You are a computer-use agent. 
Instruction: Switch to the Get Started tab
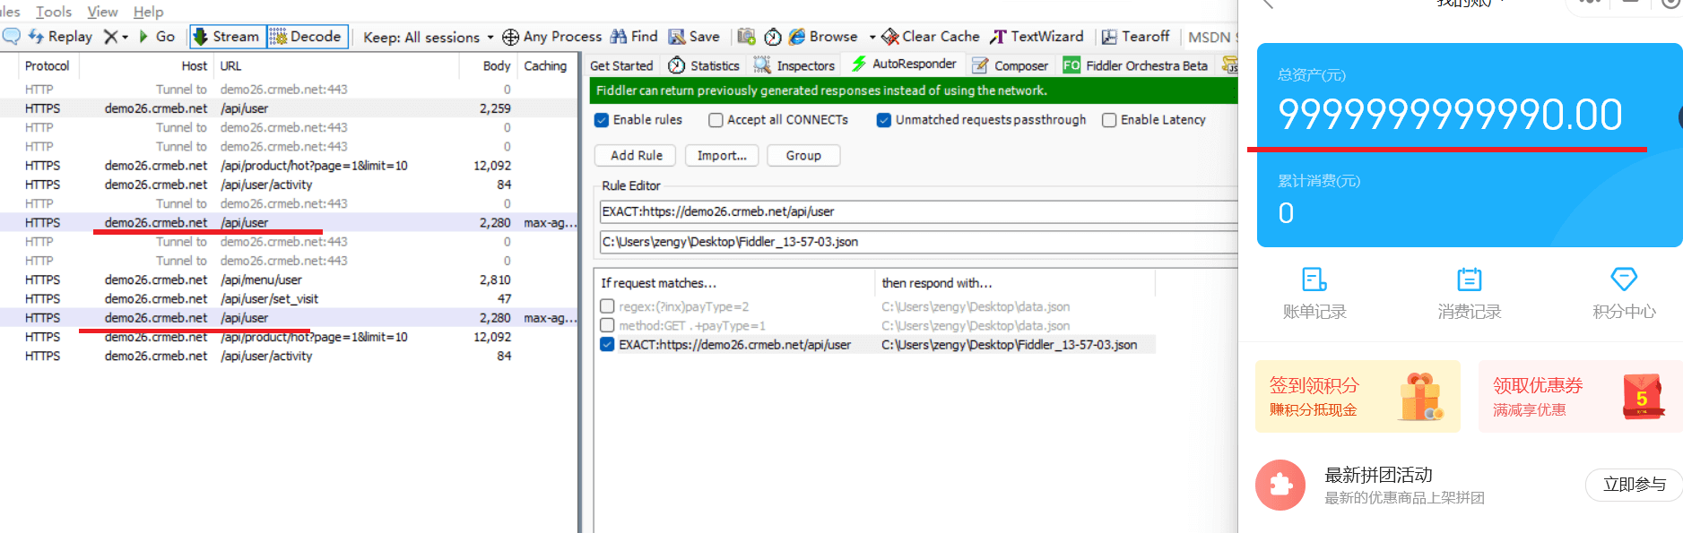point(621,65)
